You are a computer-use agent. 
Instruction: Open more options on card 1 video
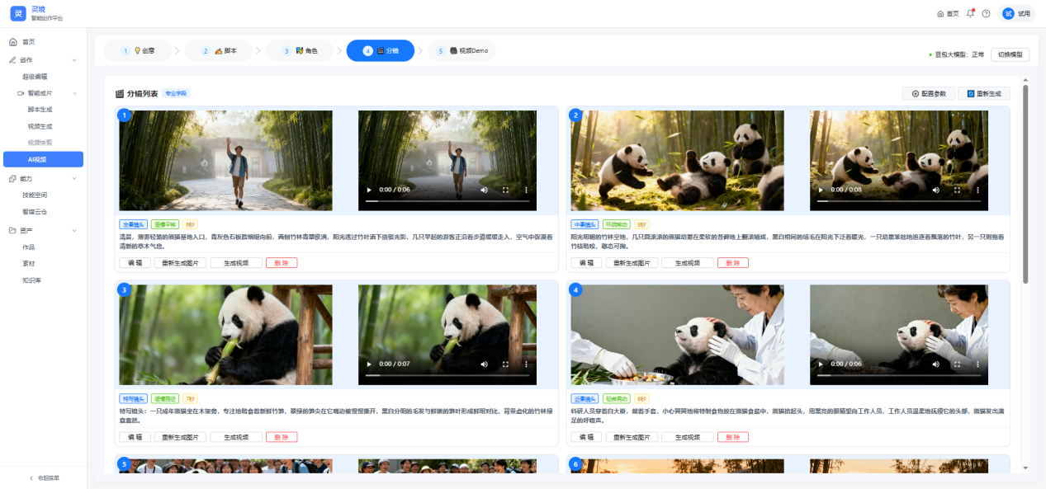[x=526, y=190]
